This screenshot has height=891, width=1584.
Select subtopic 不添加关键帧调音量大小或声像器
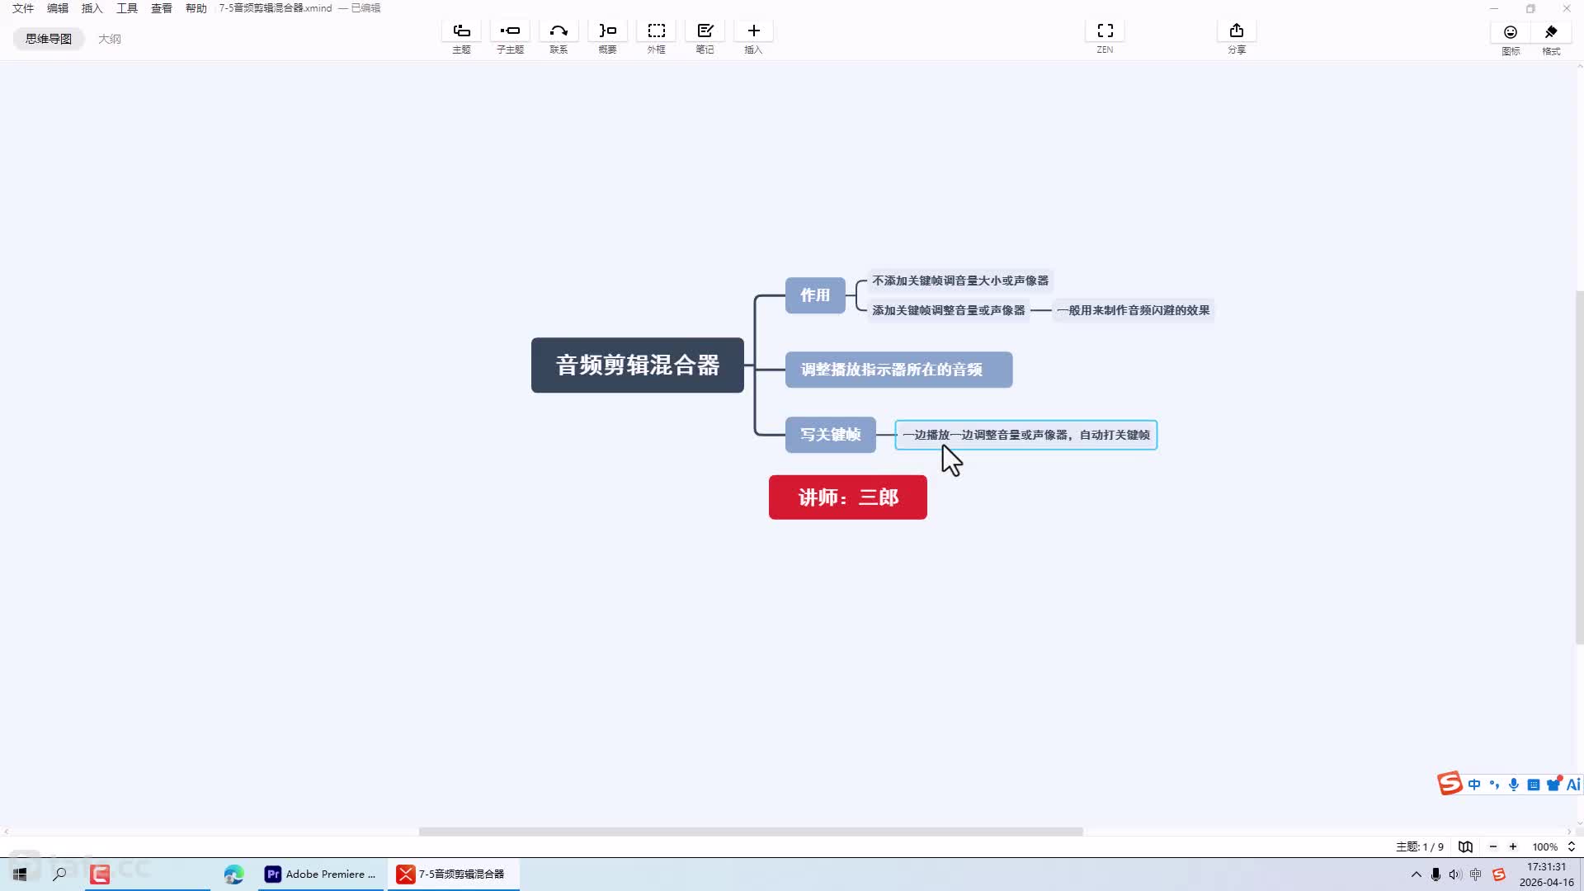pos(960,280)
